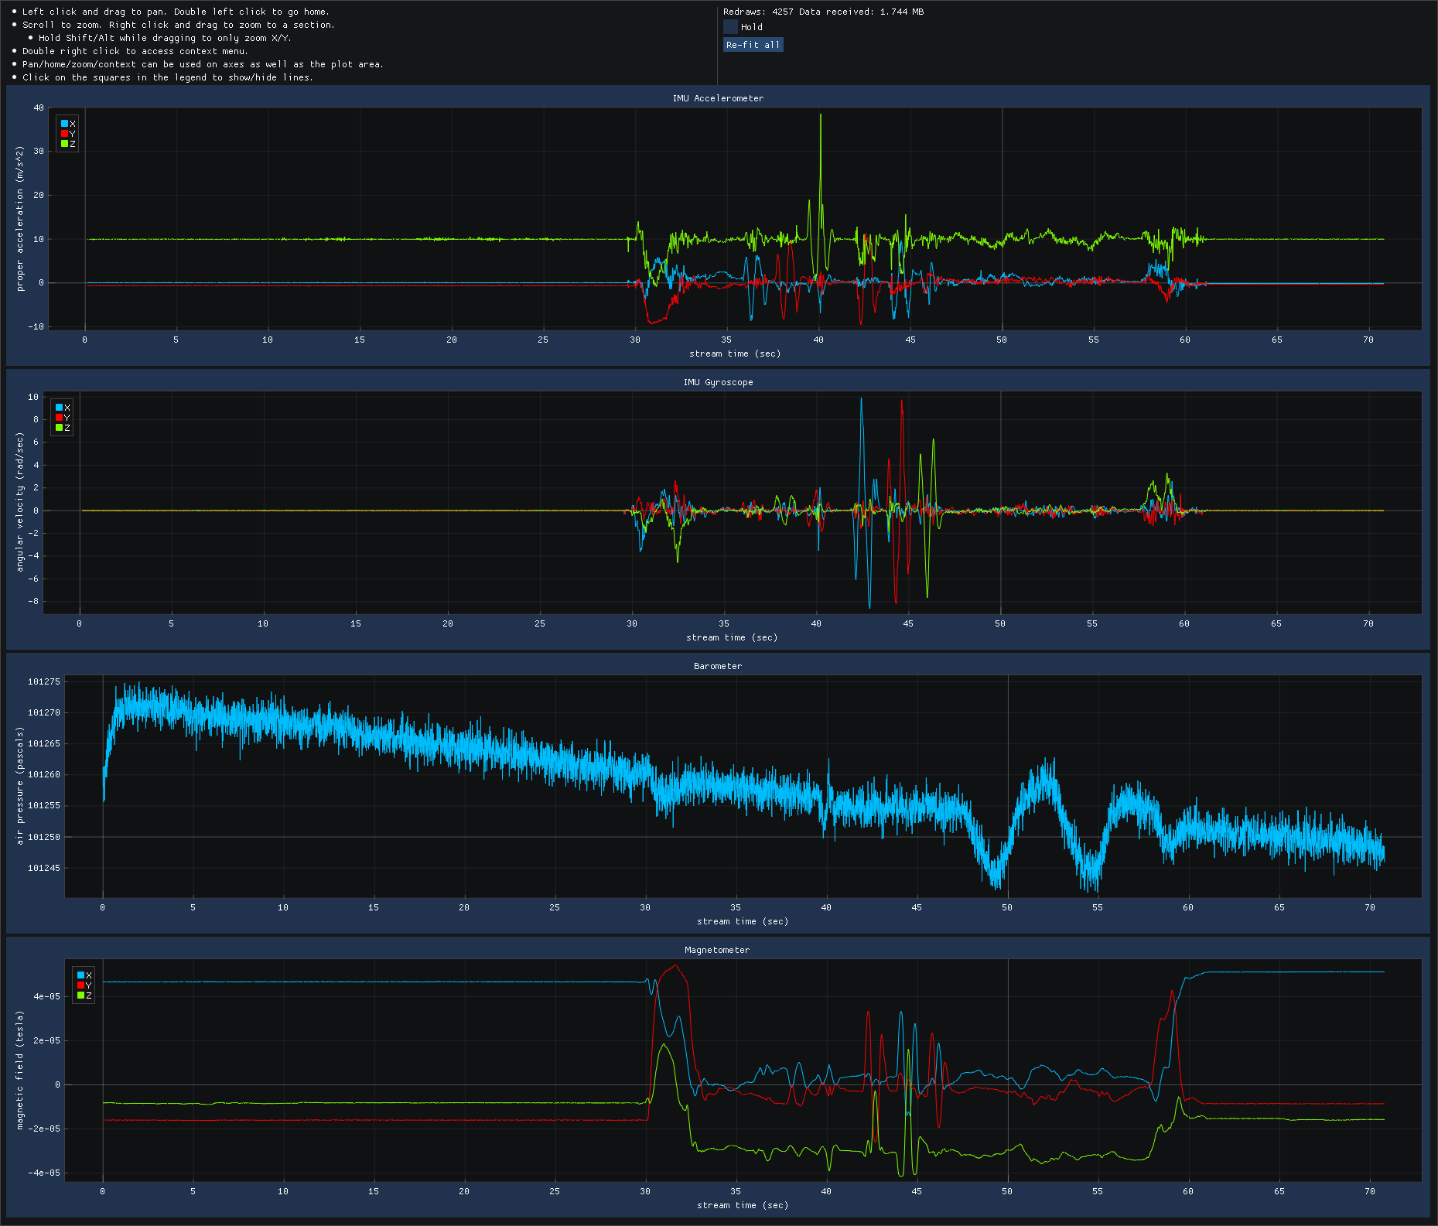Click the barometer air pressure axis label
This screenshot has width=1438, height=1226.
(20, 785)
